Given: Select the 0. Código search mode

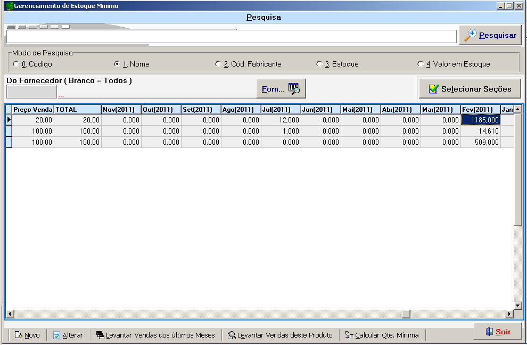Looking at the screenshot, I should (16, 64).
